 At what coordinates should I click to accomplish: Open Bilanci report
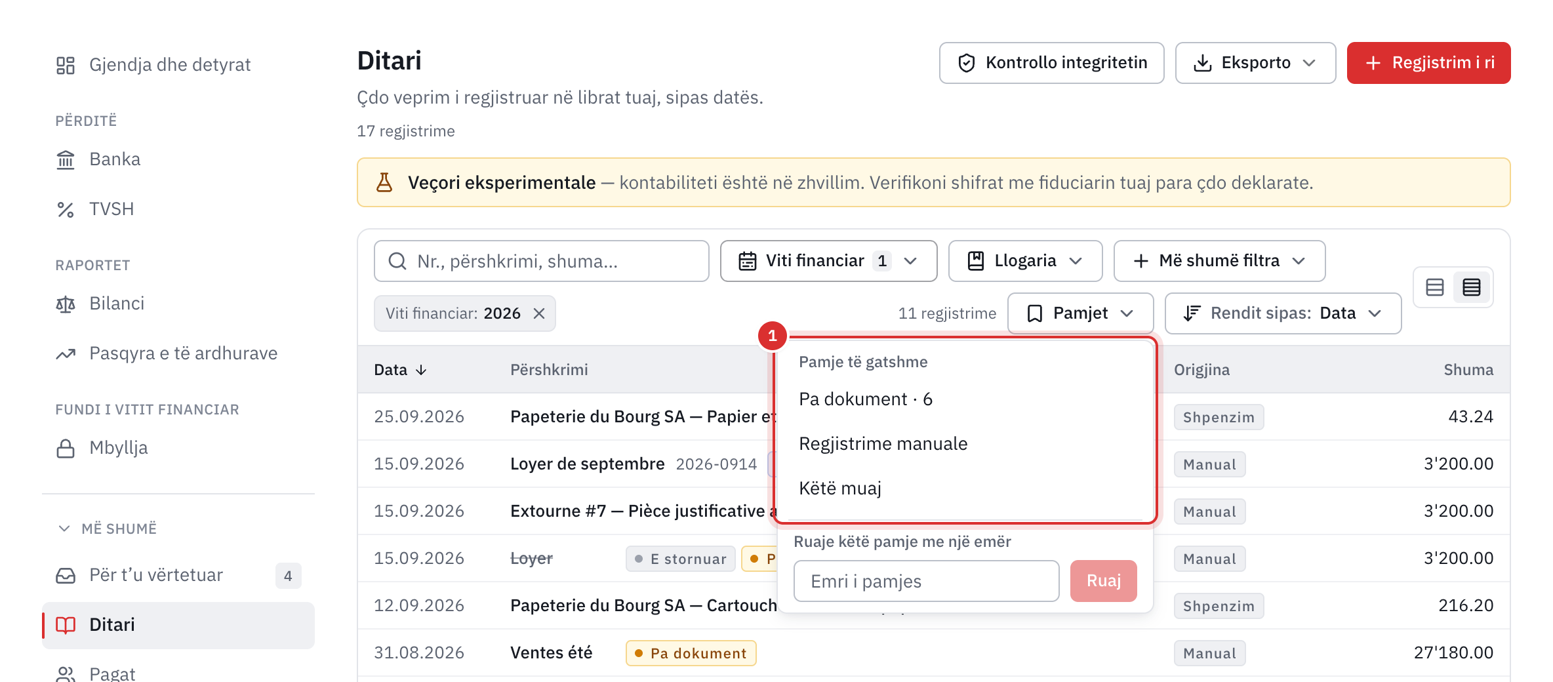tap(178, 304)
